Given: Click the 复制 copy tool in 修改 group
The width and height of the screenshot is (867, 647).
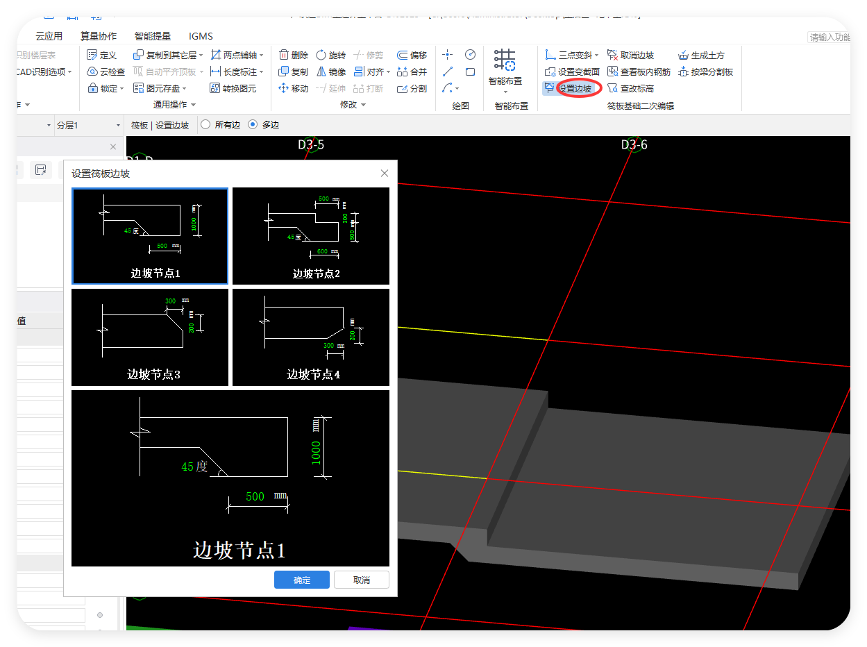Looking at the screenshot, I should click(x=293, y=72).
